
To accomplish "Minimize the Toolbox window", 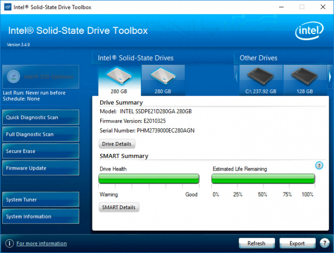I will click(x=282, y=7).
